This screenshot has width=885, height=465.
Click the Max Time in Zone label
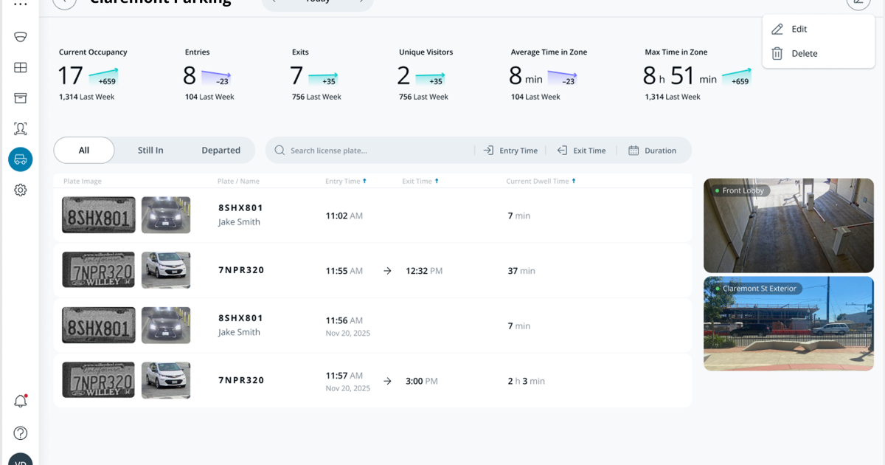[676, 52]
